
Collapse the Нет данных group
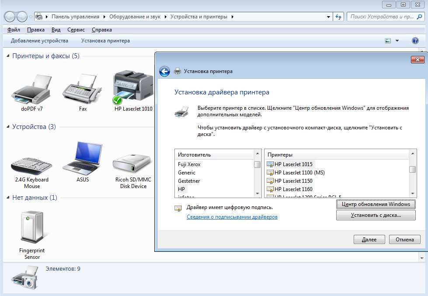coord(8,198)
